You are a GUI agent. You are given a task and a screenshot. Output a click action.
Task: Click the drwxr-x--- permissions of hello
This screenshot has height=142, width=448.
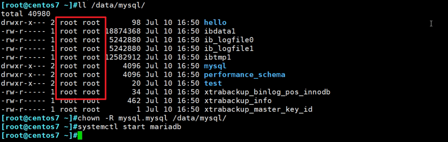(x=24, y=23)
